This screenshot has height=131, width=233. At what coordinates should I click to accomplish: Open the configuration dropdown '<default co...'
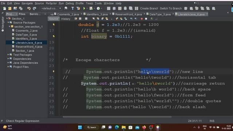tap(51, 8)
